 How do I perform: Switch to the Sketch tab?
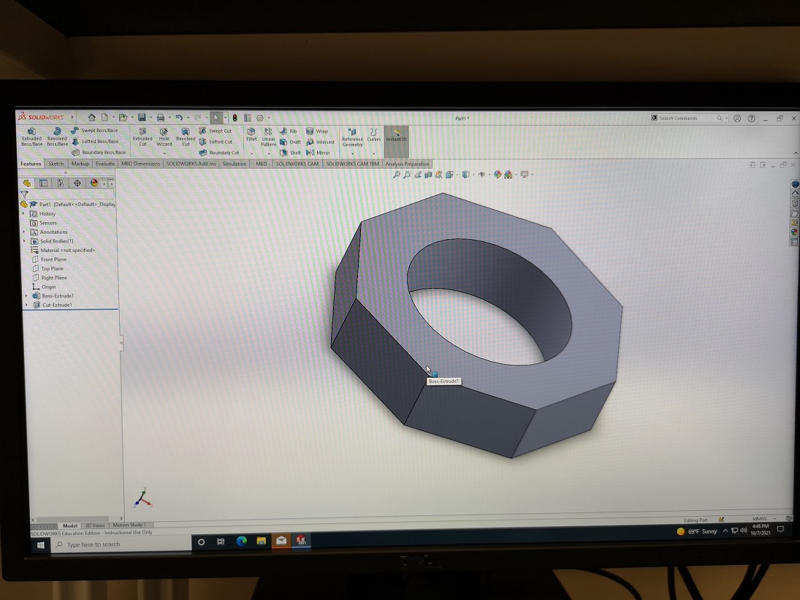click(x=56, y=164)
